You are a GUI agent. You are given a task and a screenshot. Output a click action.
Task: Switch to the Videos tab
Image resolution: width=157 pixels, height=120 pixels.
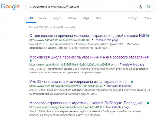[72, 18]
